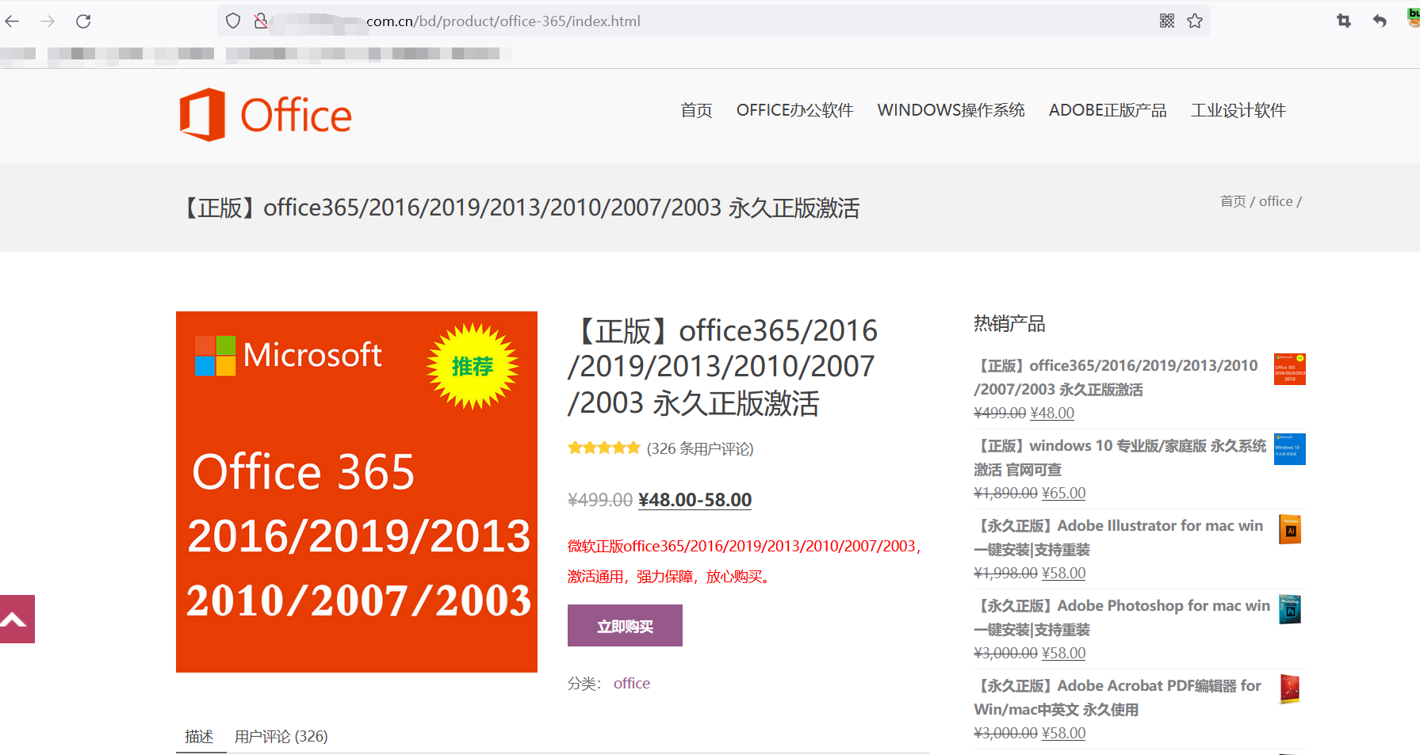
Task: Open hot product office365 永久正版激活 link
Action: coord(1116,377)
